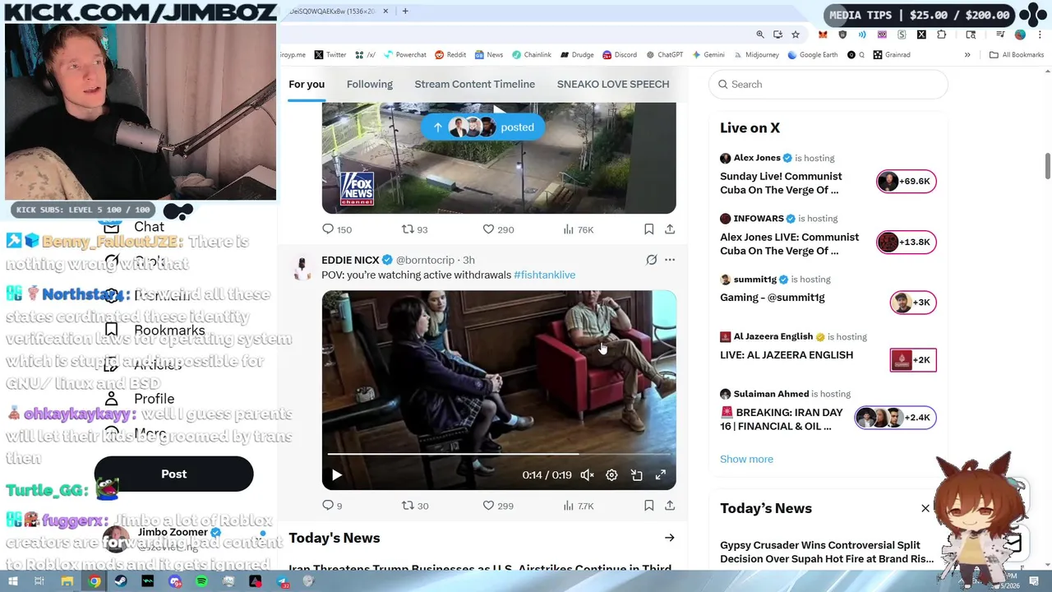The height and width of the screenshot is (592, 1052).
Task: Show hidden bookmarks chevron
Action: pyautogui.click(x=967, y=55)
